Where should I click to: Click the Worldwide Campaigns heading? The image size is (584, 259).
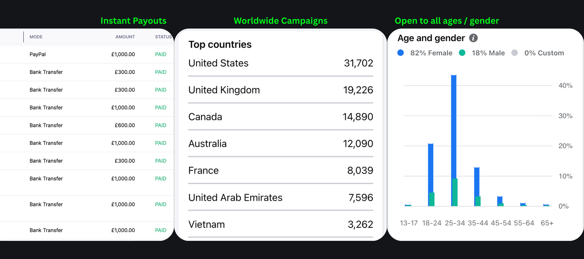(x=280, y=21)
